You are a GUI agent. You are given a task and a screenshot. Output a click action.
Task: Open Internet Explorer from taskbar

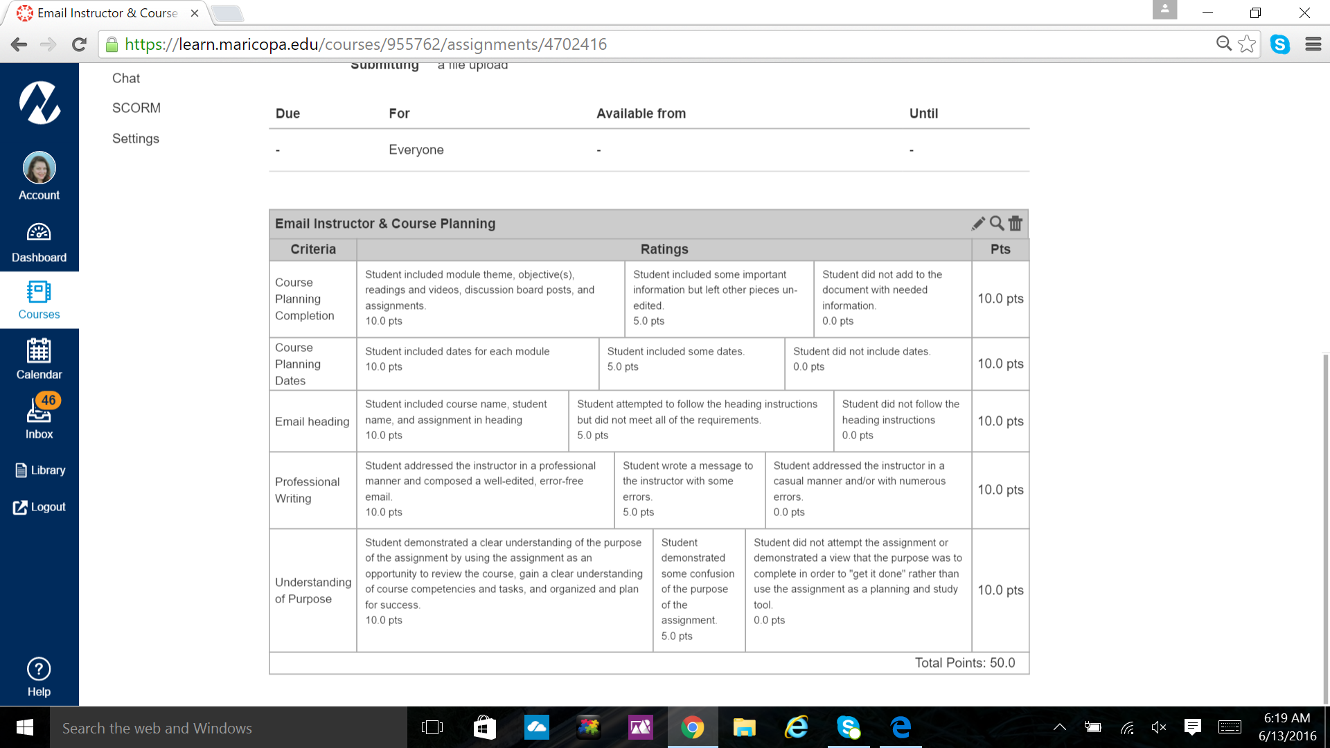tap(797, 727)
